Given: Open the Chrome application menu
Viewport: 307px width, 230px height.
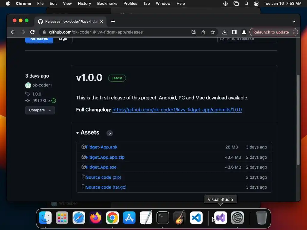Looking at the screenshot, I should coord(23,4).
